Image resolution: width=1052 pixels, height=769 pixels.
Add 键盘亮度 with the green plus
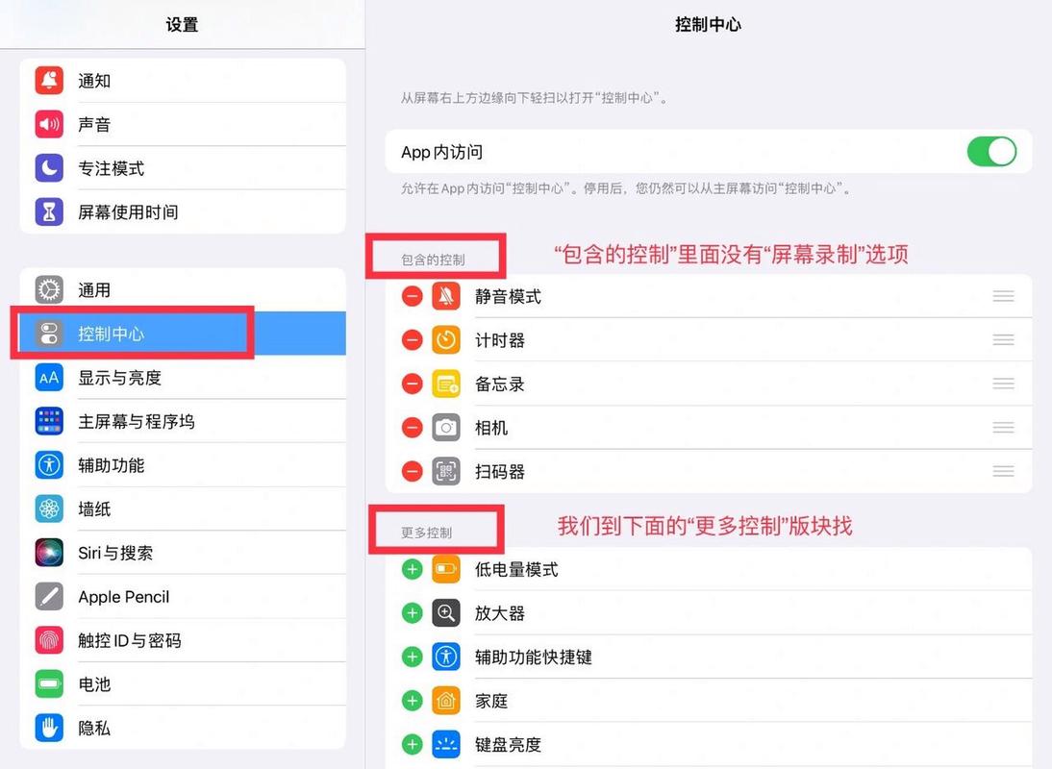pyautogui.click(x=412, y=744)
